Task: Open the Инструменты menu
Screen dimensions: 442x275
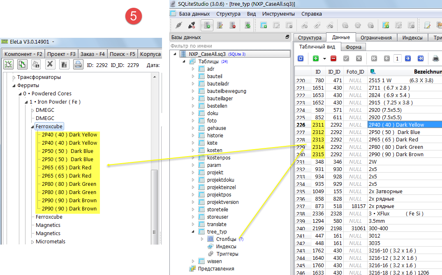Action: point(278,14)
